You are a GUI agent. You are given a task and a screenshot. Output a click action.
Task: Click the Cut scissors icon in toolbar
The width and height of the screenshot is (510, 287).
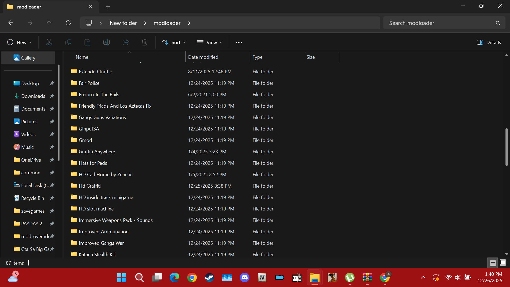49,42
